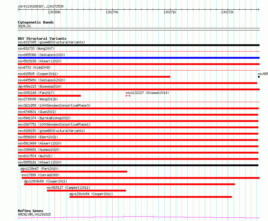Click the small black nsv585 marker
The height and width of the screenshot is (221, 268).
click(x=259, y=77)
